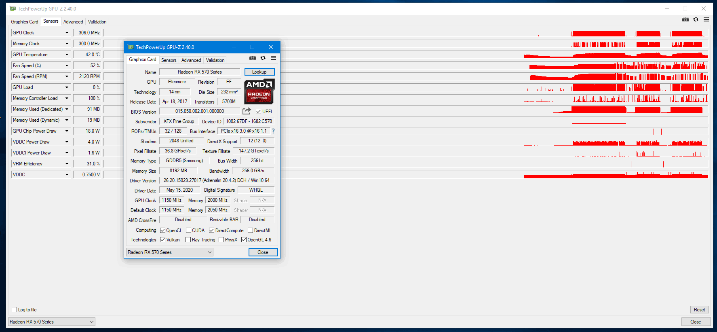Image resolution: width=717 pixels, height=332 pixels.
Task: Open the Memory Controller Load dropdown
Action: pyautogui.click(x=67, y=98)
